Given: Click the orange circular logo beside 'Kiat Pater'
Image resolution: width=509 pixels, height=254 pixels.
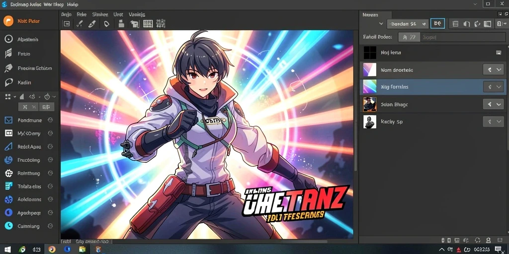Looking at the screenshot, I should [8, 21].
